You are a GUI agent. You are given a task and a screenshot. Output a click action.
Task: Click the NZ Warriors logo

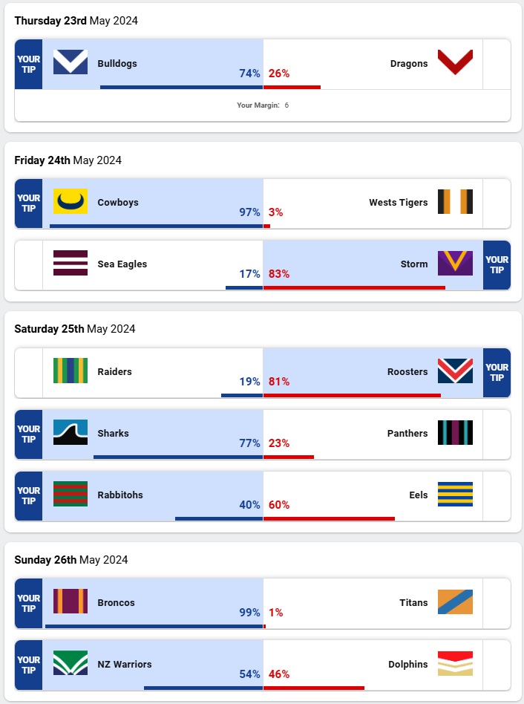71,663
